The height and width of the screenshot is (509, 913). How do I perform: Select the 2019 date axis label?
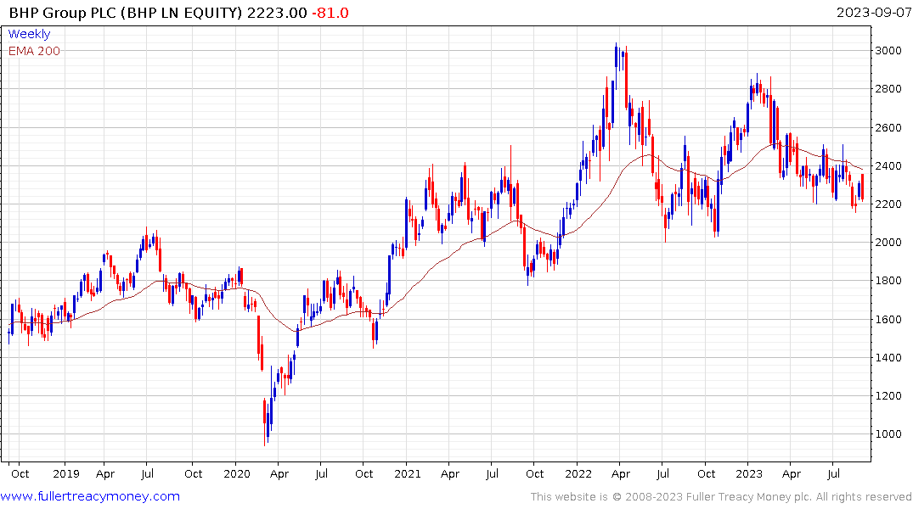[65, 473]
